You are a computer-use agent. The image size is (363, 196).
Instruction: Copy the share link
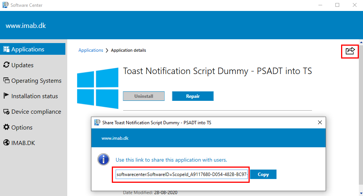pos(263,174)
